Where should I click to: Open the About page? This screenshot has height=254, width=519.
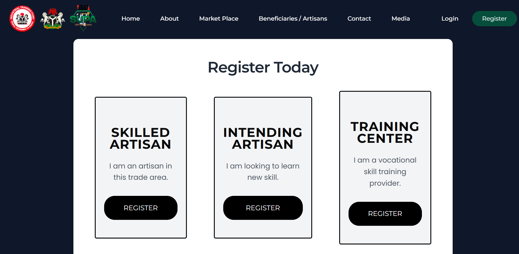[169, 19]
